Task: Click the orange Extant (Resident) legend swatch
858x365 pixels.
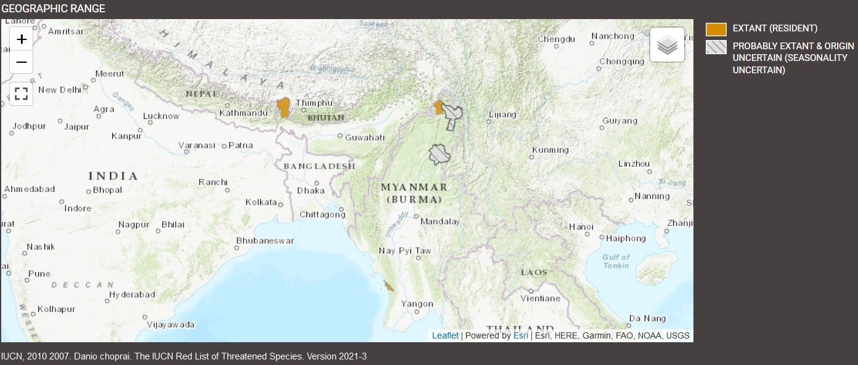Action: click(716, 29)
